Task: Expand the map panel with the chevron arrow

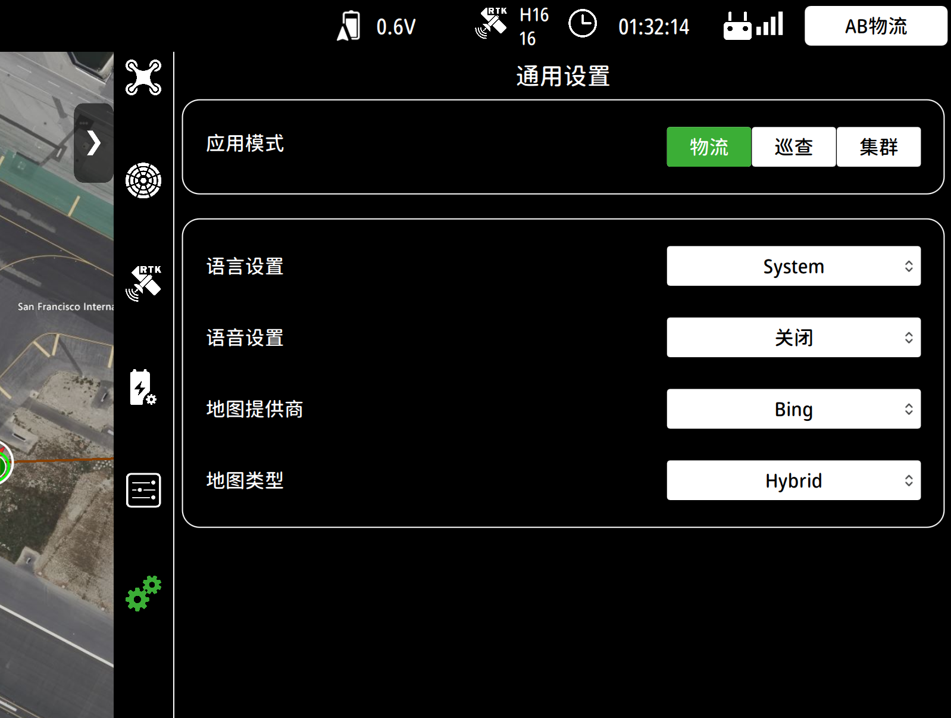Action: pos(93,143)
